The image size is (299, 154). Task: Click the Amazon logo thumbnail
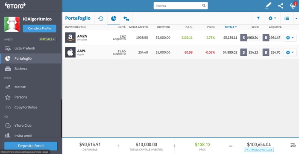[70, 38]
